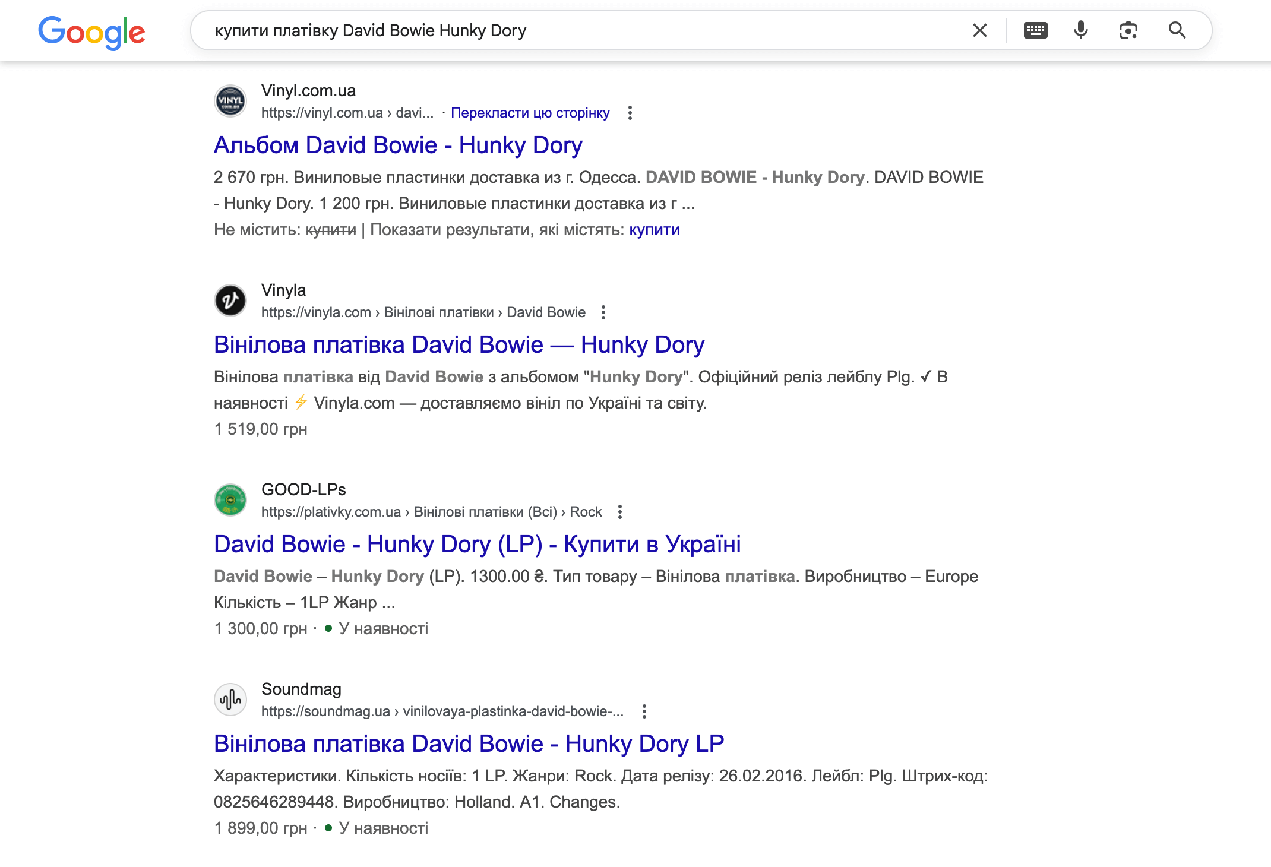Open more options for GOOD-LPs result
Screen dimensions: 1271x867
click(x=620, y=512)
